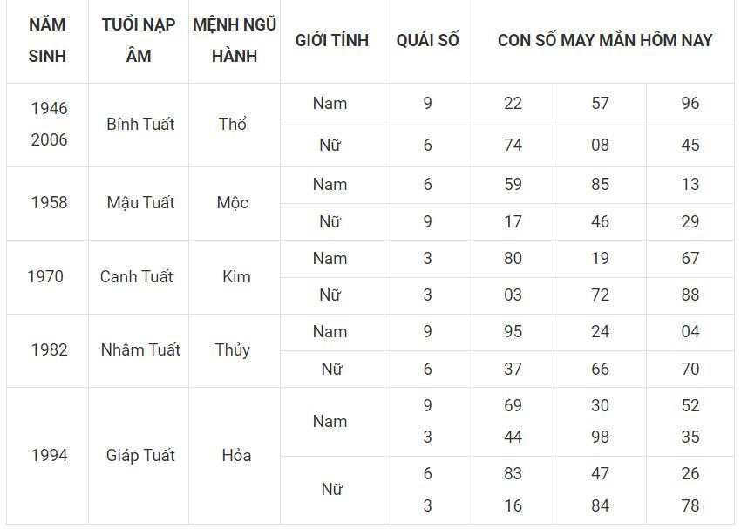
Task: Click the MỆNH NGŨ HÀNH column header
Action: click(x=235, y=41)
